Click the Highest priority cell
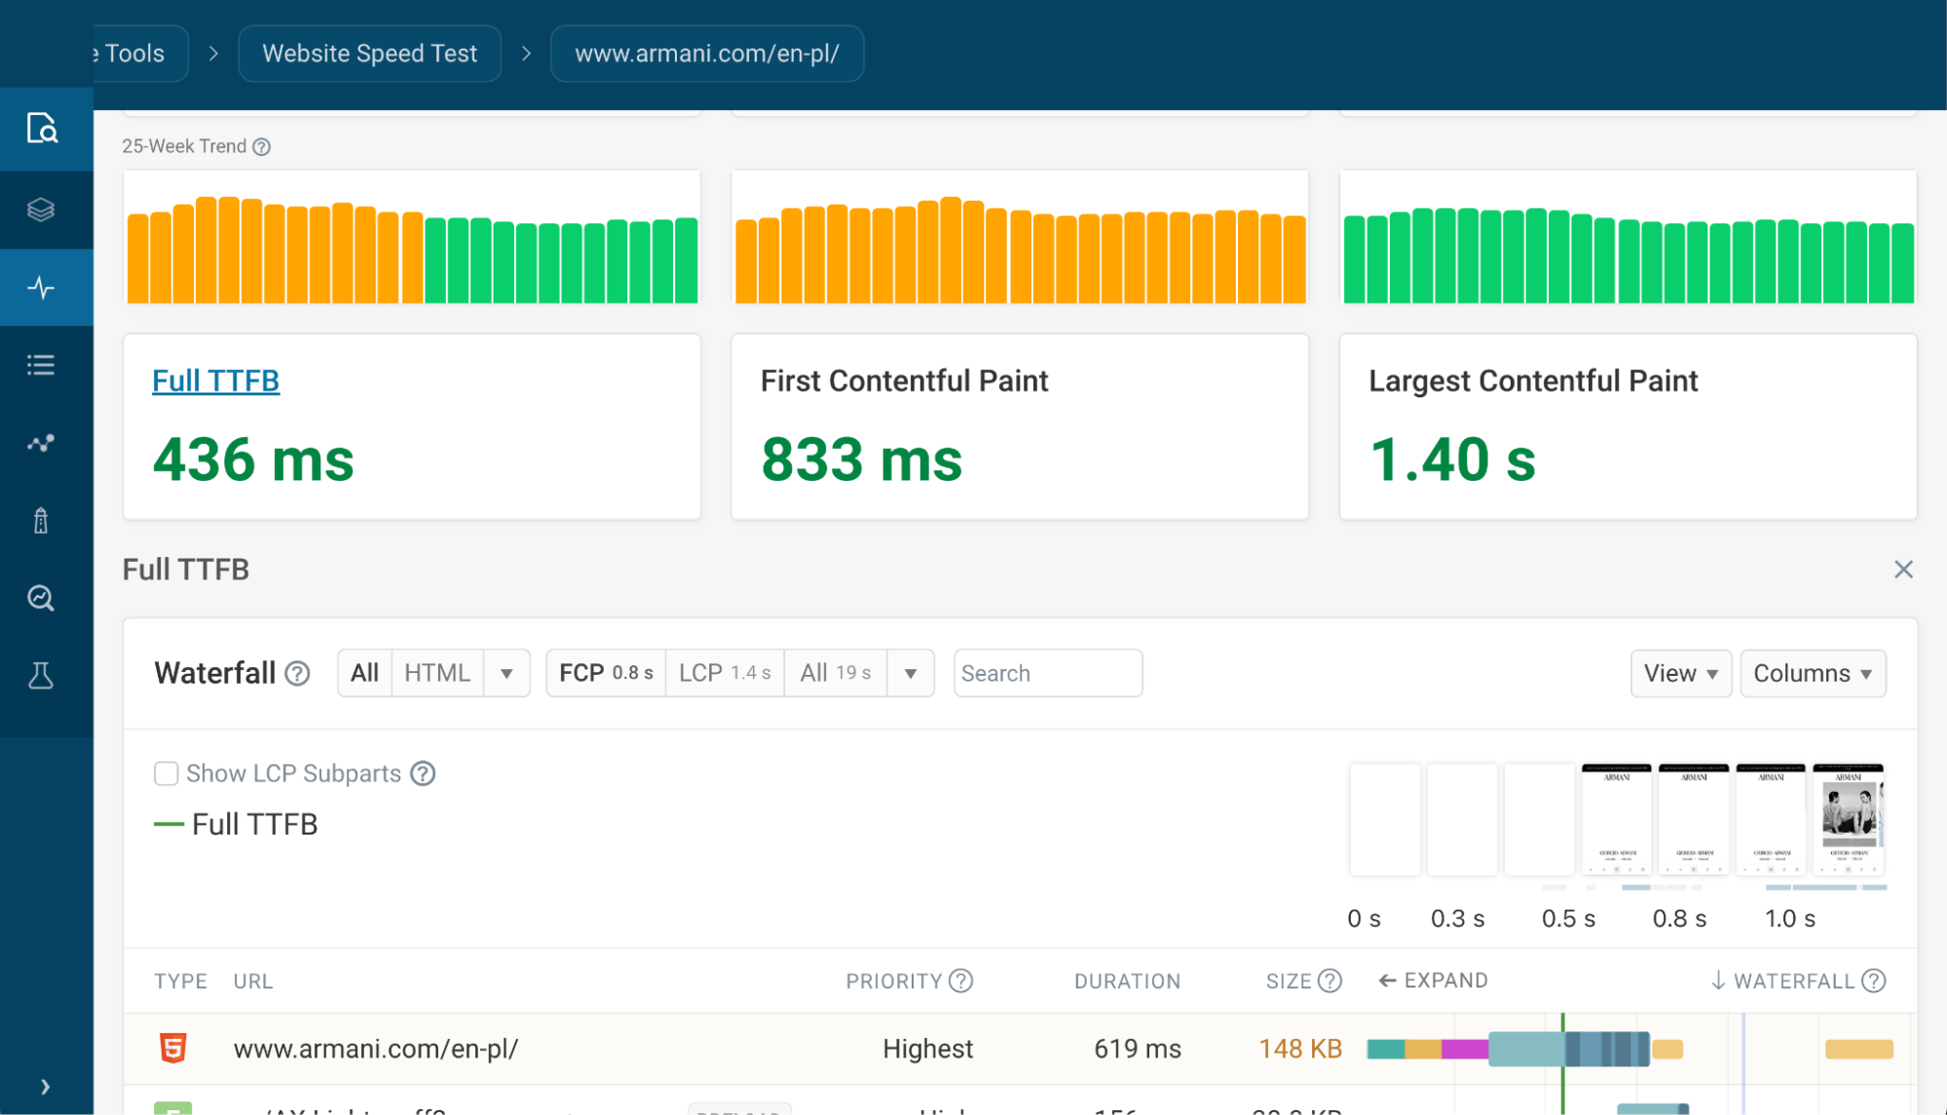 point(927,1049)
